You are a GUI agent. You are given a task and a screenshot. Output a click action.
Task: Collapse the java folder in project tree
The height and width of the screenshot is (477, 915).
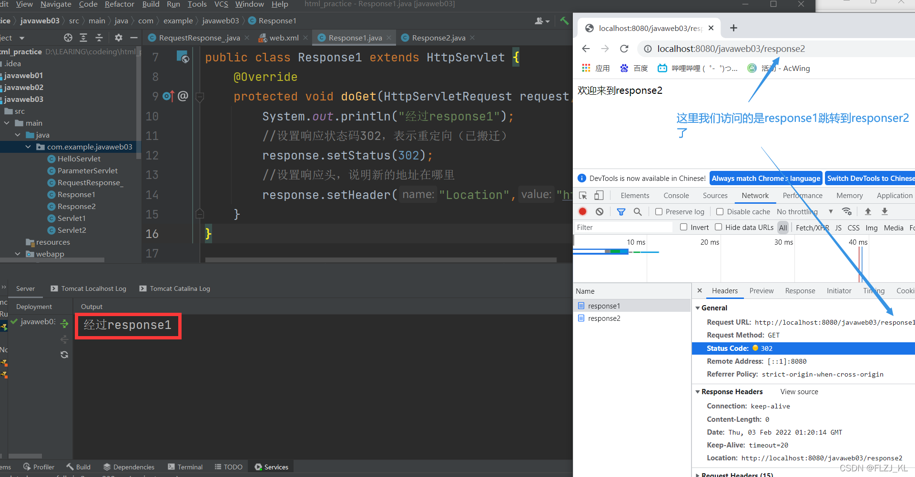(18, 135)
